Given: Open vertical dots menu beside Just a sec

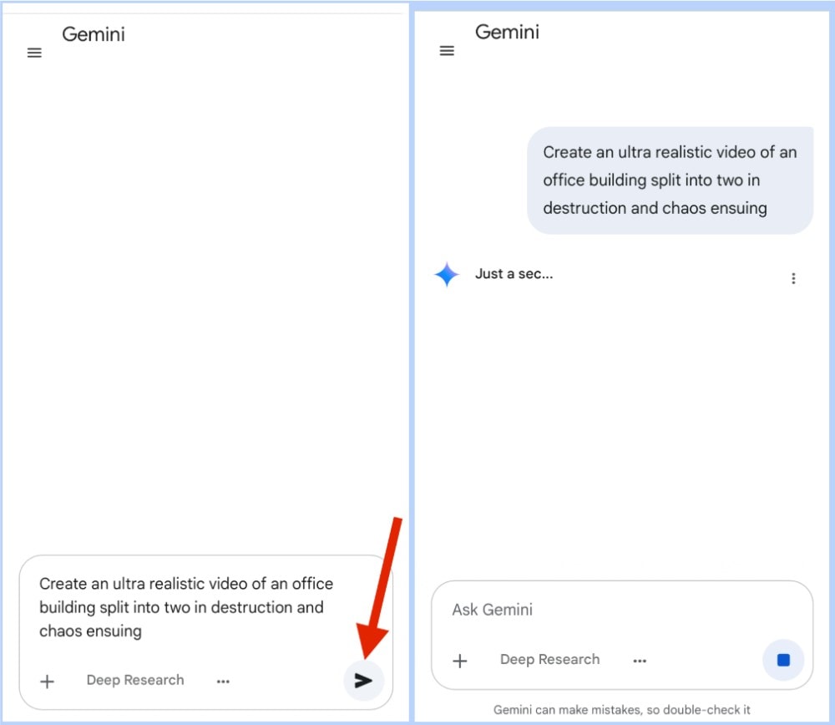Looking at the screenshot, I should point(793,279).
